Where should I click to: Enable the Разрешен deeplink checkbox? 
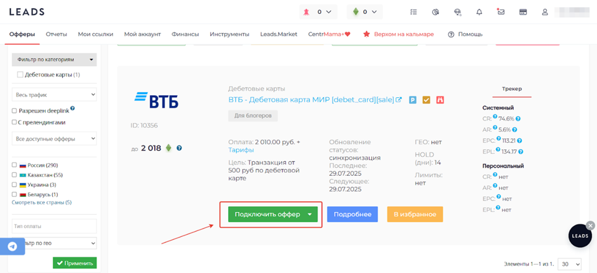(x=15, y=111)
